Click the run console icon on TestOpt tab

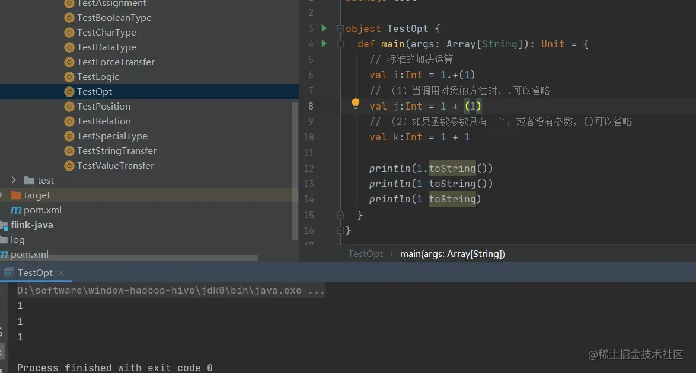pos(9,273)
